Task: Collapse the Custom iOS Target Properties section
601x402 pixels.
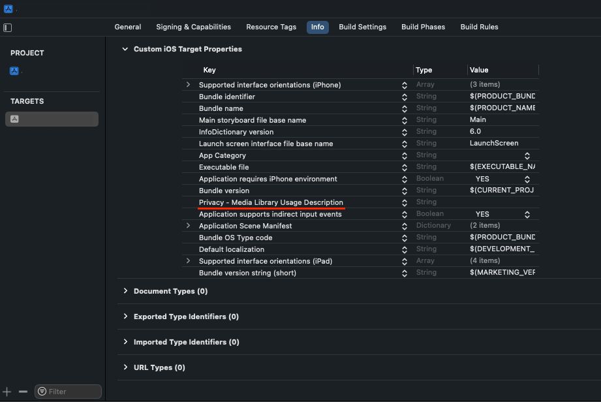Action: (125, 48)
